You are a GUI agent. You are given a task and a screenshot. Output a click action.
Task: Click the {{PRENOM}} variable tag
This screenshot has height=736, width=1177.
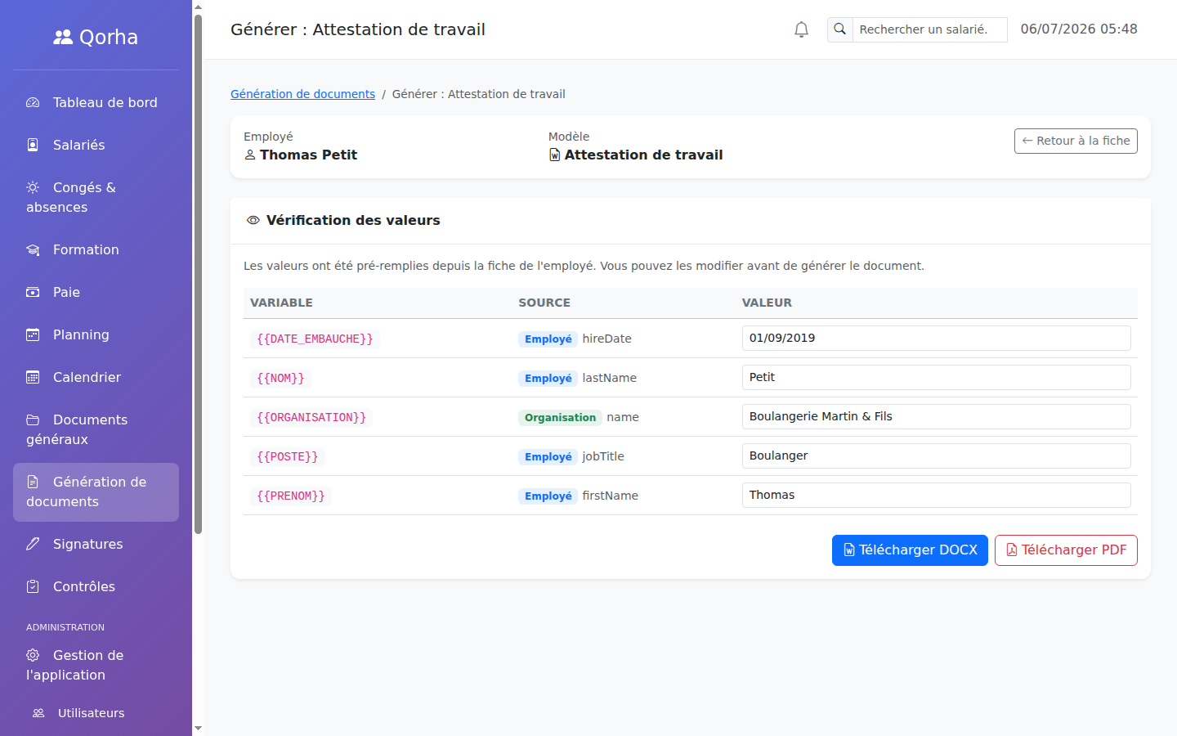[x=291, y=496]
